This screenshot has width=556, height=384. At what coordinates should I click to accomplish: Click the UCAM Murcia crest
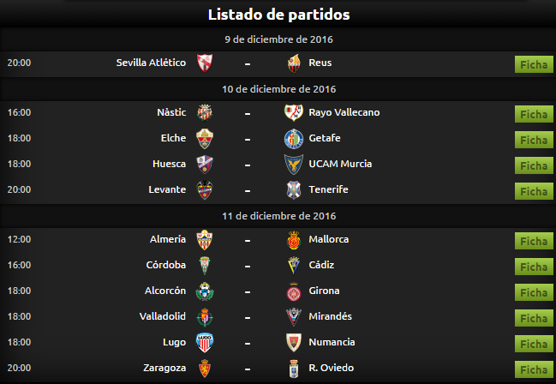[294, 165]
